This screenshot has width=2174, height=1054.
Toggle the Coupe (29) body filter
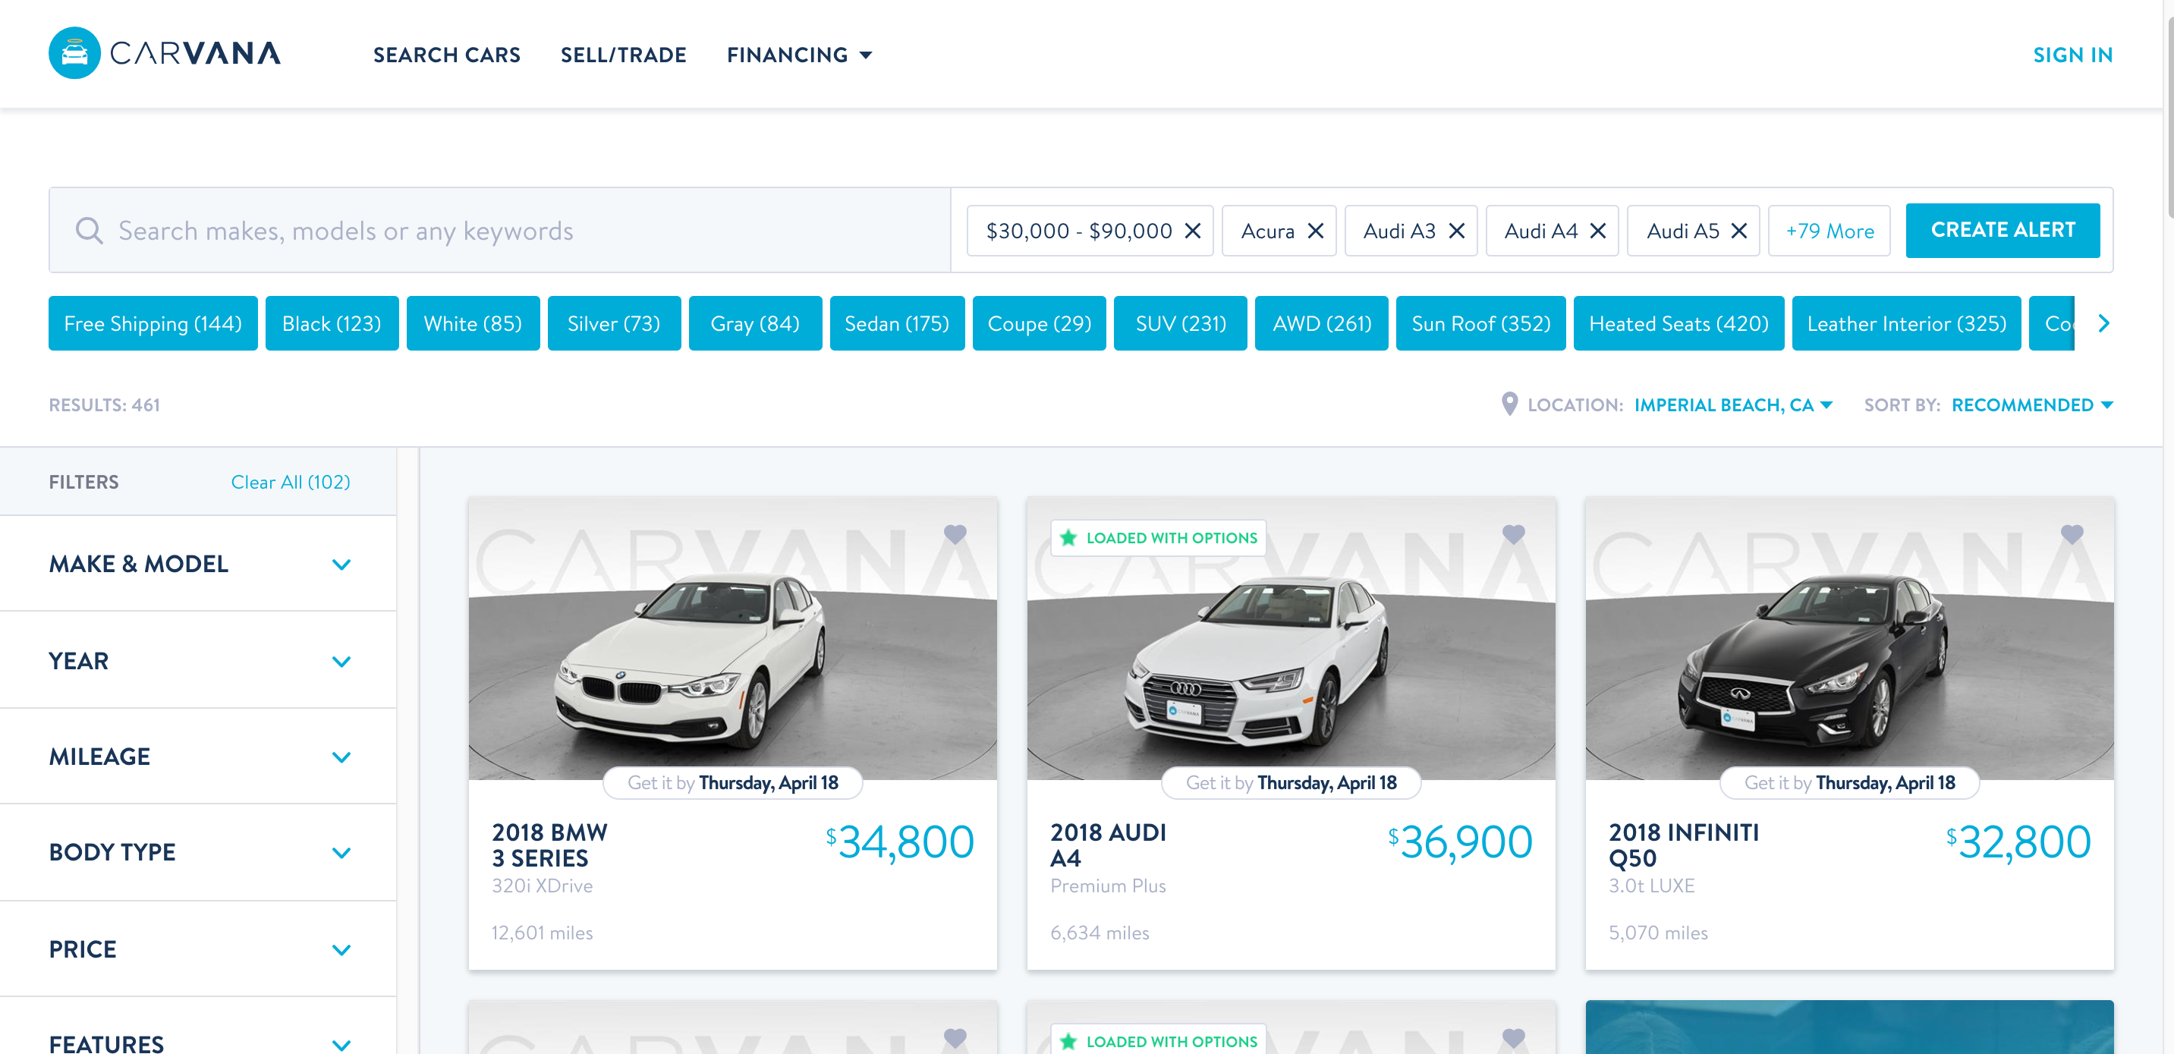tap(1039, 323)
